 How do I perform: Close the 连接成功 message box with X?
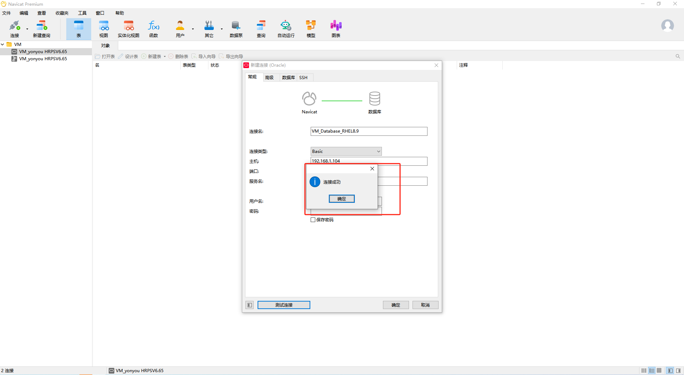pyautogui.click(x=372, y=169)
